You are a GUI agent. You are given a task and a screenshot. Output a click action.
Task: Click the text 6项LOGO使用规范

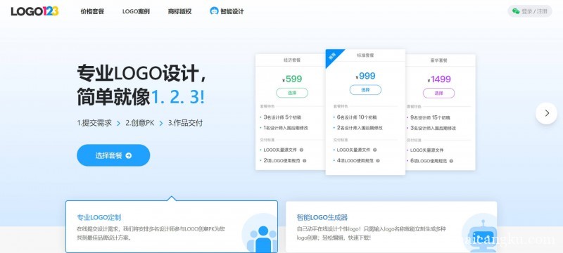pos(429,161)
